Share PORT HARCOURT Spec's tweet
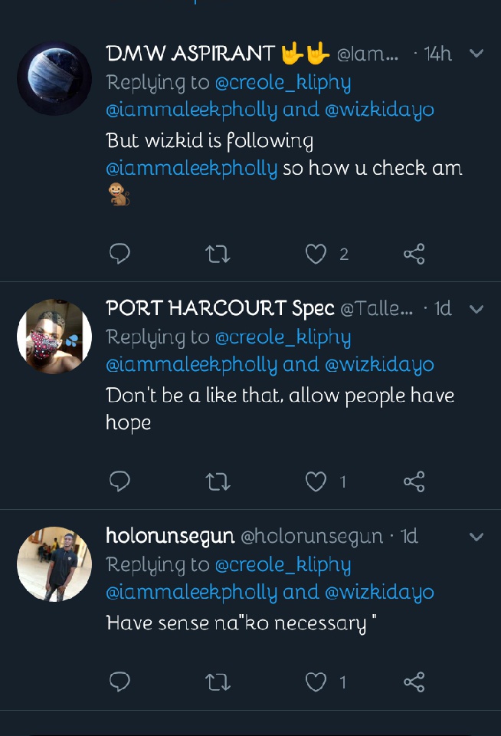 point(414,481)
